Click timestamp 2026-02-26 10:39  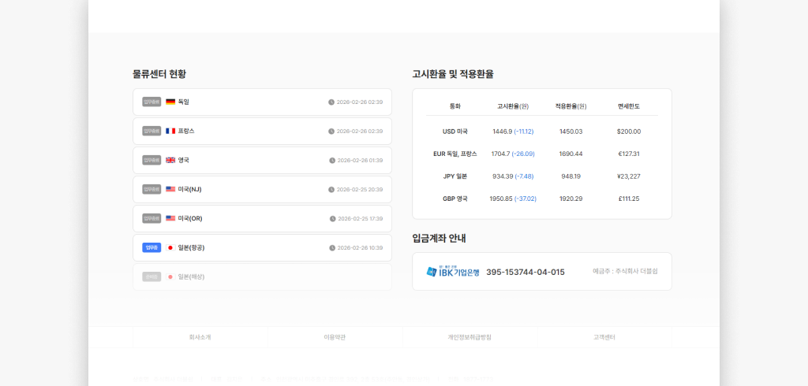(360, 248)
